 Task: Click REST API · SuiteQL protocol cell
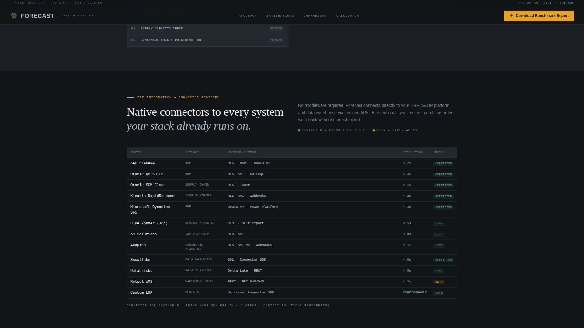245,174
